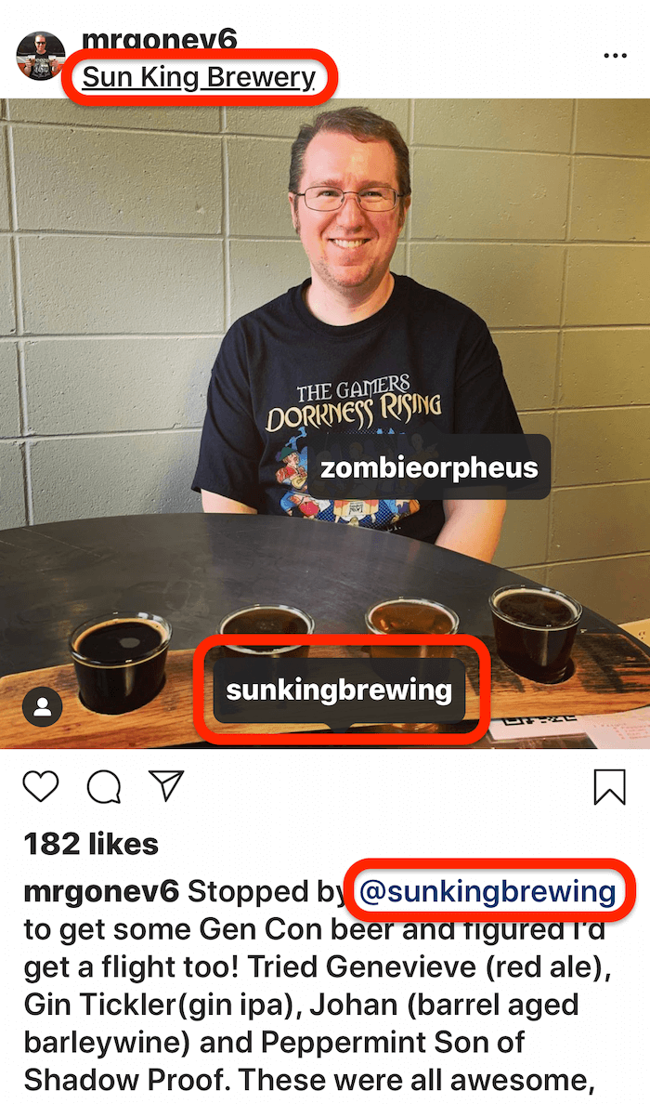Save the post using the bookmark icon
Image resolution: width=650 pixels, height=1104 pixels.
[x=609, y=786]
